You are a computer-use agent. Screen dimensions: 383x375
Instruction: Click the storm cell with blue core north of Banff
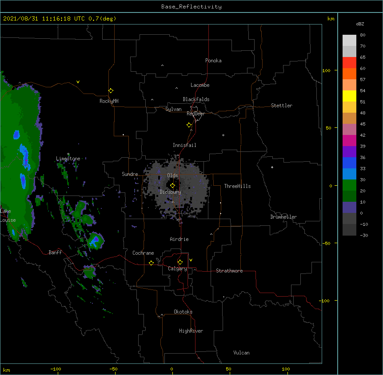pos(95,241)
